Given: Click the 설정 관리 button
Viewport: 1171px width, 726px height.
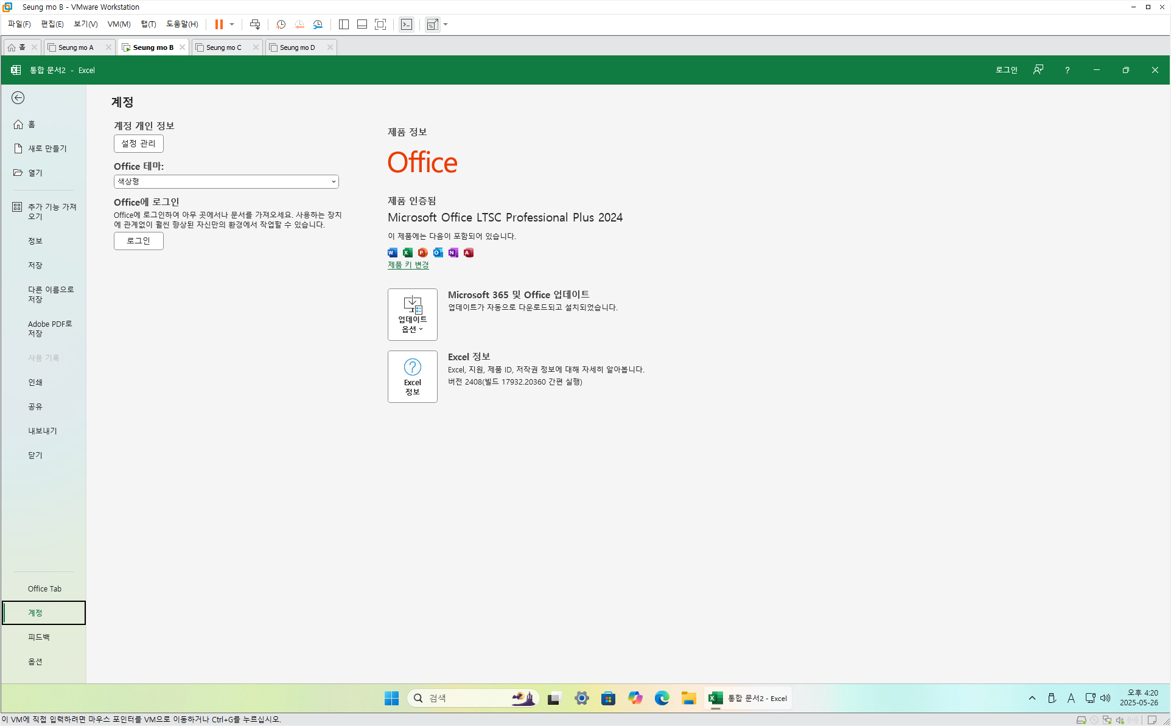Looking at the screenshot, I should (138, 144).
